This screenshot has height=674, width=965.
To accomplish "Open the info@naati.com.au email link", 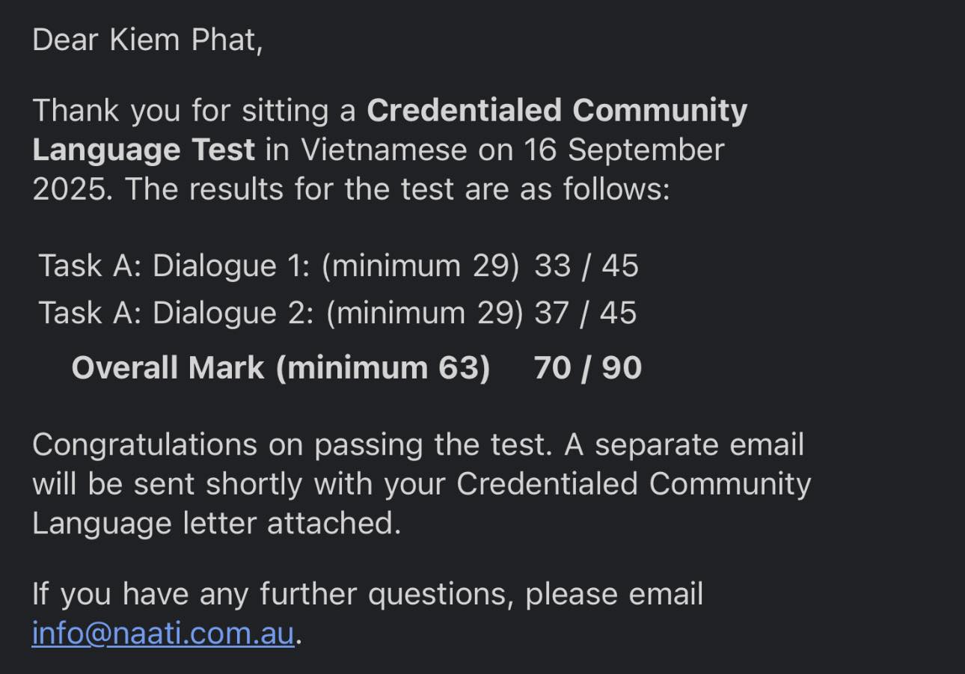I will tap(162, 634).
